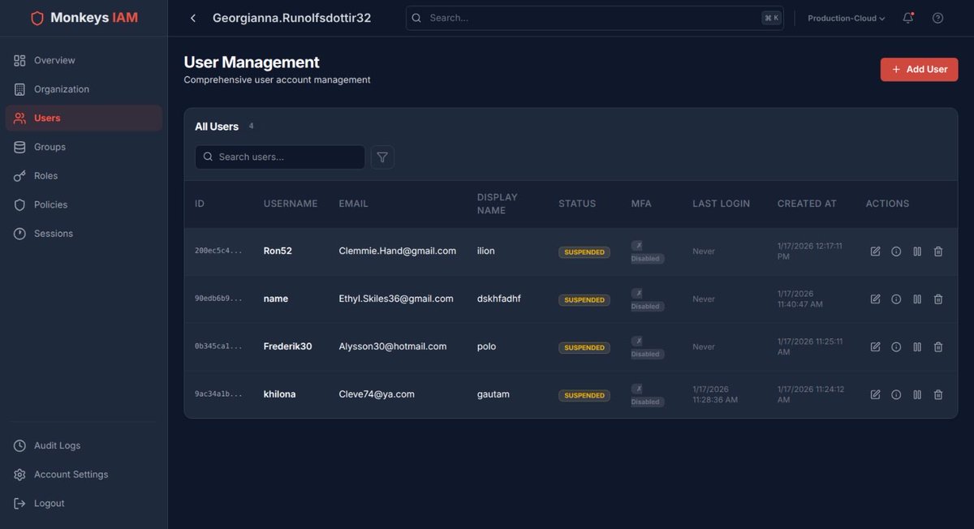The image size is (974, 529).
Task: Click email Ethyl.Skiles36@gmail.com
Action: coord(396,299)
